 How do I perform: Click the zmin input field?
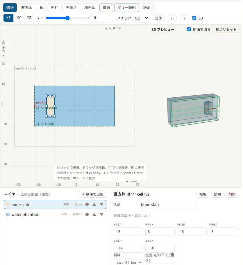(128, 248)
